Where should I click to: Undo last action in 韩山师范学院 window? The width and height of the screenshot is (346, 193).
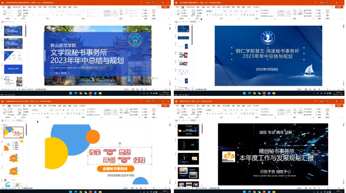coord(6,22)
